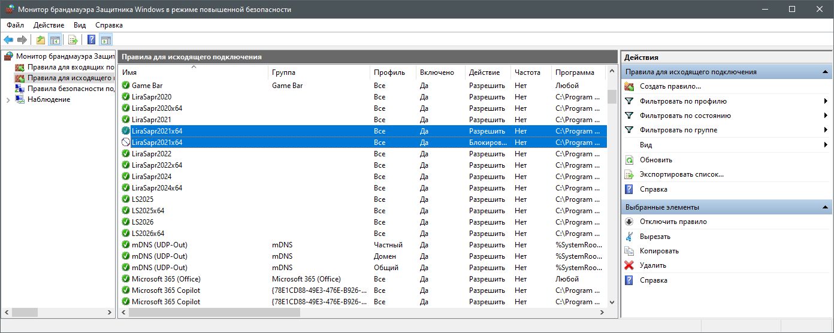Click Справка in the outbound rules actions section
The height and width of the screenshot is (333, 834).
[x=653, y=189]
